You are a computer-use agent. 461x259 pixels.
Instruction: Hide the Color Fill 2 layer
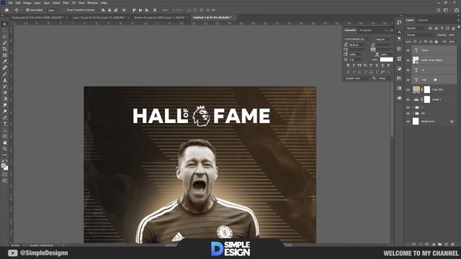tap(408, 90)
